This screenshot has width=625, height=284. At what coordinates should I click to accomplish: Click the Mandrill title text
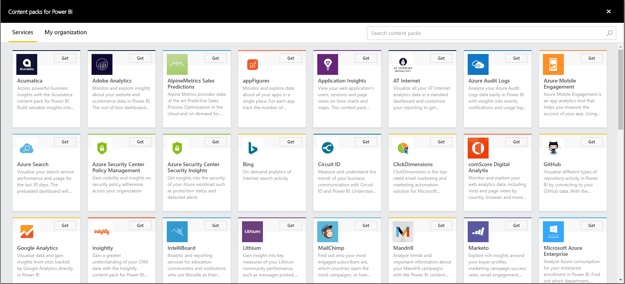[403, 248]
